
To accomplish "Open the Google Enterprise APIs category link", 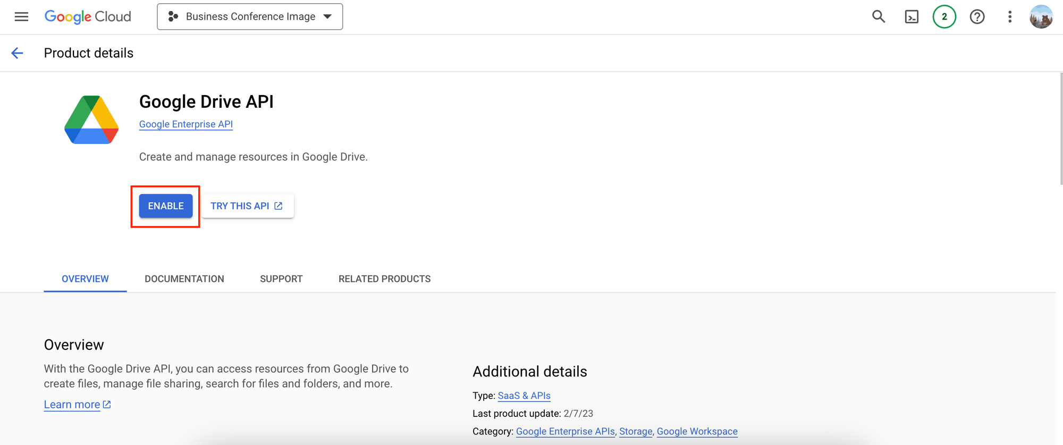I will [x=566, y=431].
